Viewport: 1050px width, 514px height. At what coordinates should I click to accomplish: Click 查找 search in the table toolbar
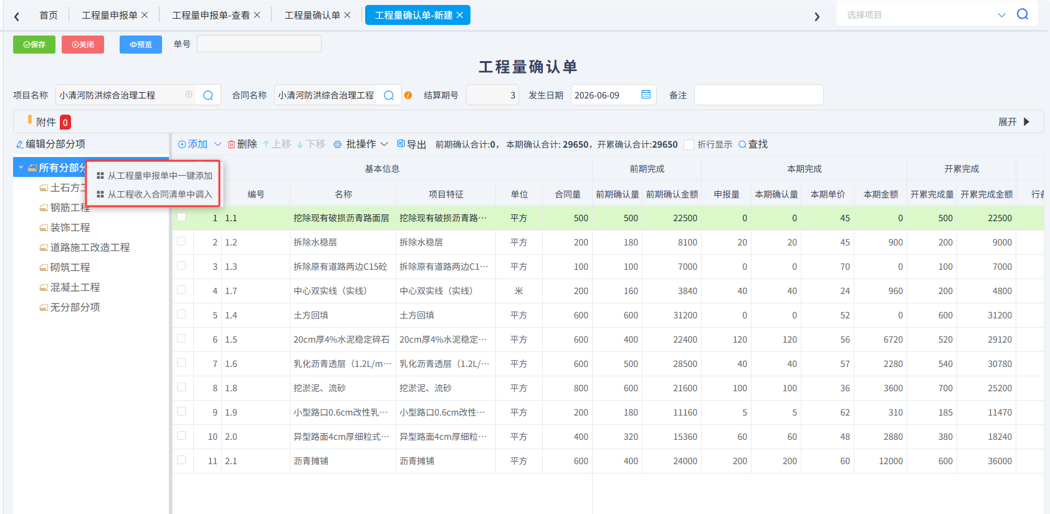pyautogui.click(x=753, y=145)
